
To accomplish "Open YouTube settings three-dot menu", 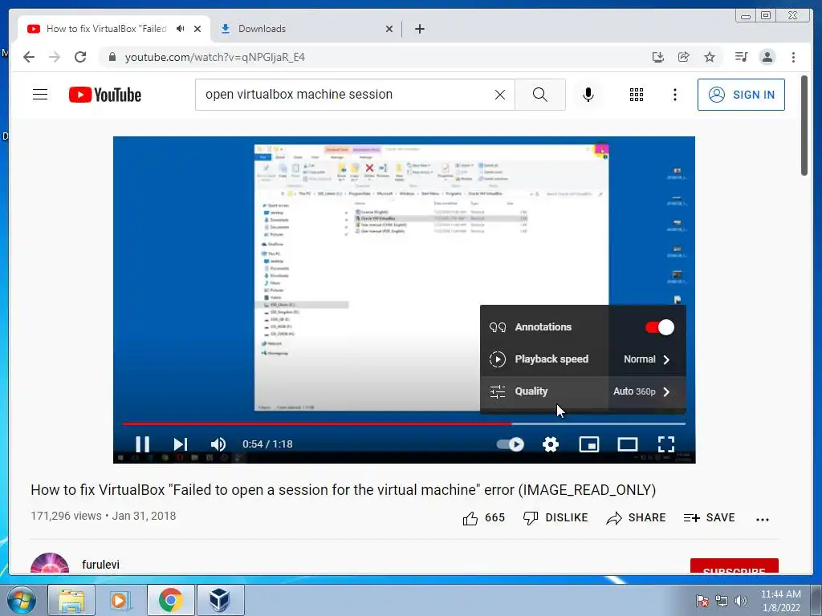I will 674,95.
